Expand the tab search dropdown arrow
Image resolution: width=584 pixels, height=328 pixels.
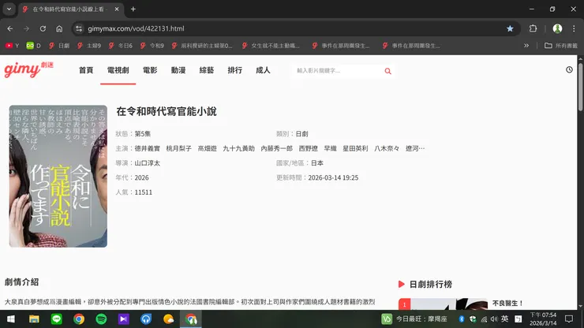tap(9, 9)
